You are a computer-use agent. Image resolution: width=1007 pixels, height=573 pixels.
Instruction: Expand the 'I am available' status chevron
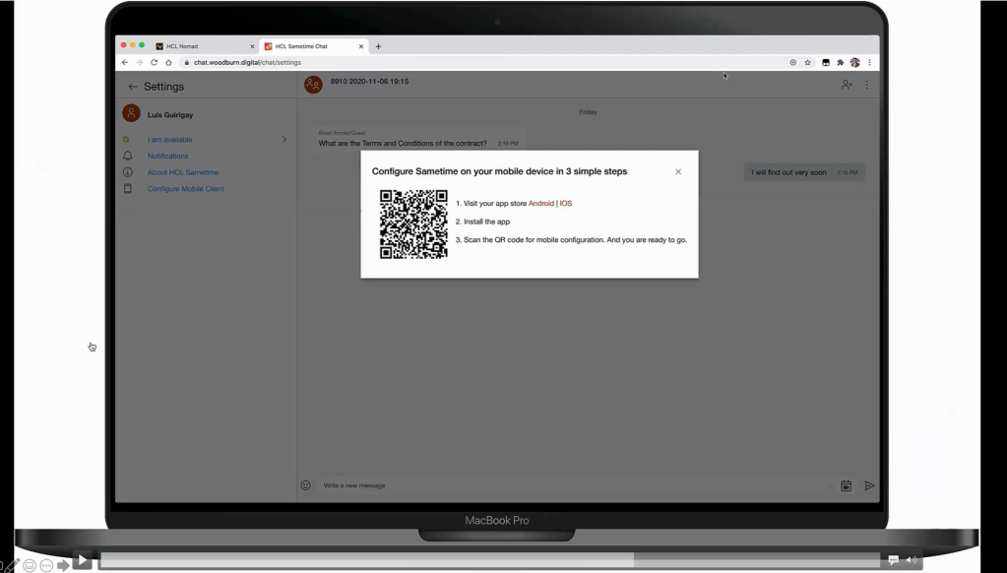[x=284, y=140]
